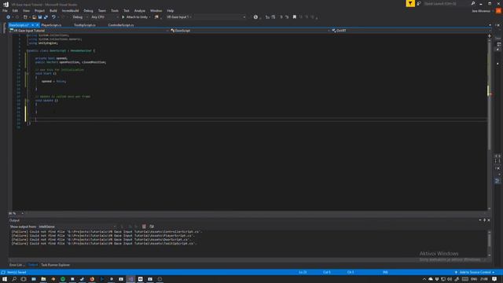503x283 pixels.
Task: Show hidden system tray icons
Action: (424, 280)
